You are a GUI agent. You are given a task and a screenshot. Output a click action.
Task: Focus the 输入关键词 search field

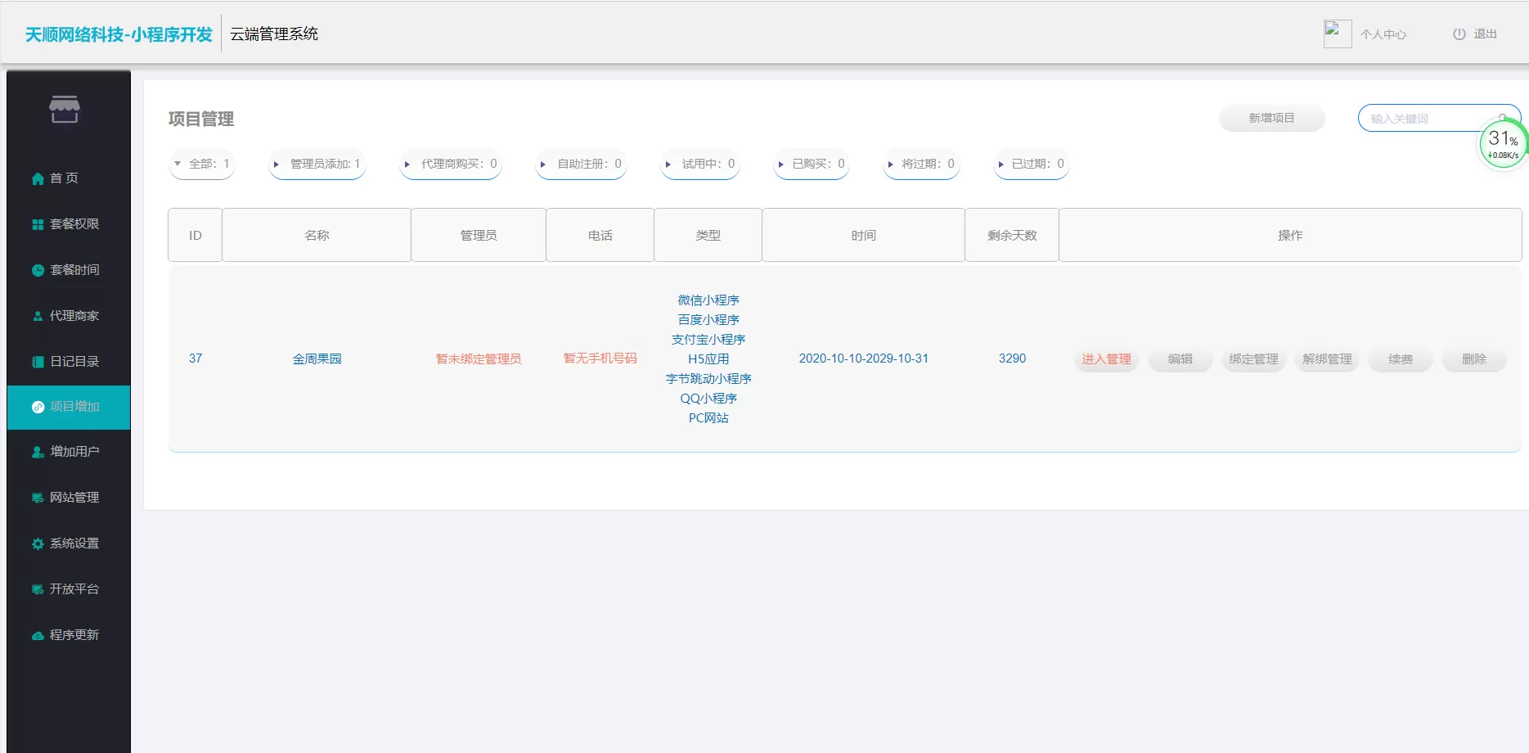1423,119
